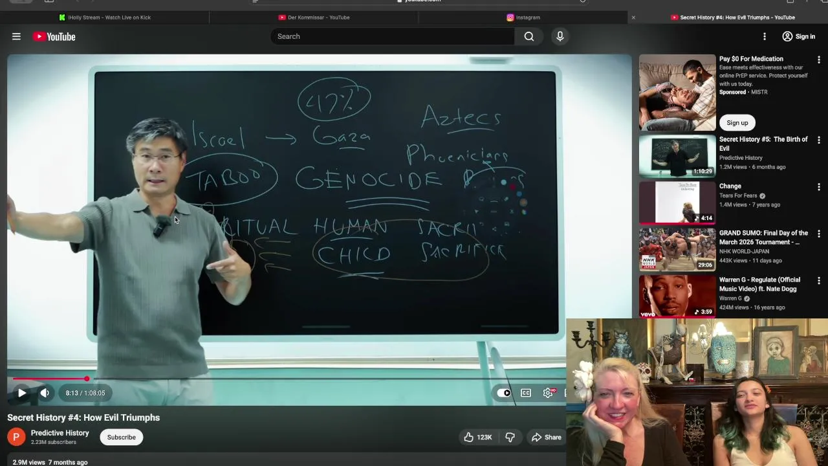
Task: Share the video
Action: coord(547,437)
